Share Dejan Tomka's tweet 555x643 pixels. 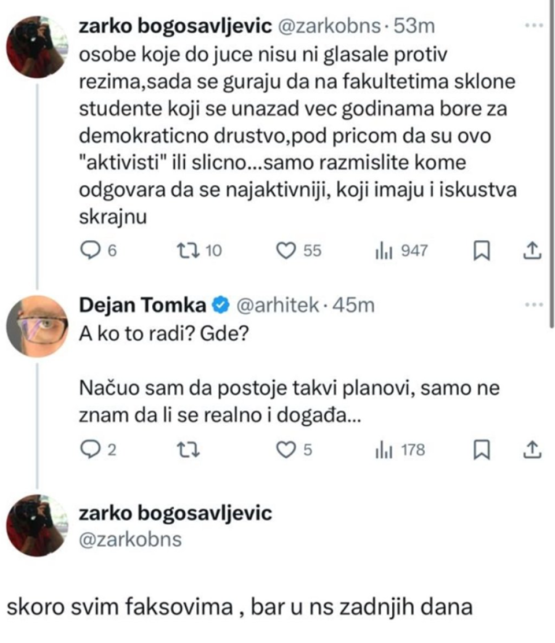click(x=532, y=450)
